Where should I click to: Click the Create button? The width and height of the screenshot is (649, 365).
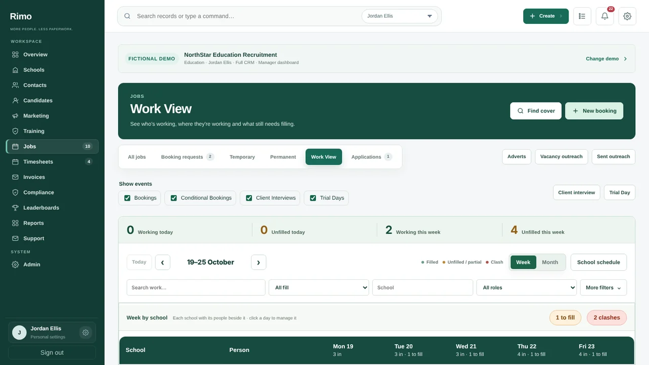[546, 16]
